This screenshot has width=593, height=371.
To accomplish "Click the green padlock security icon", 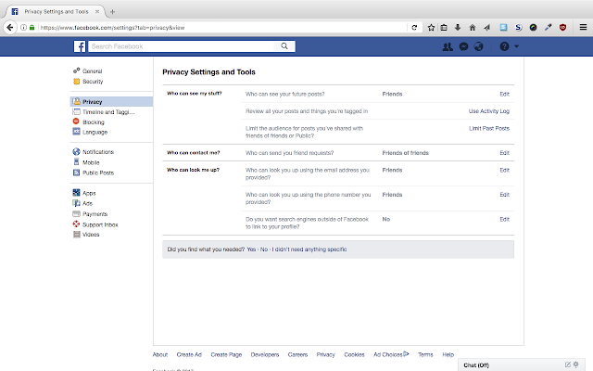I will coord(32,27).
